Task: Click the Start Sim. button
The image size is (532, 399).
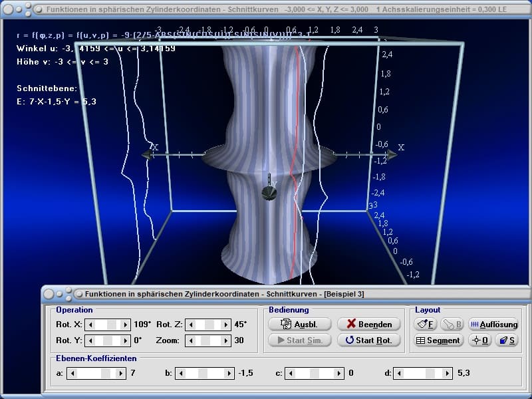Action: 299,340
